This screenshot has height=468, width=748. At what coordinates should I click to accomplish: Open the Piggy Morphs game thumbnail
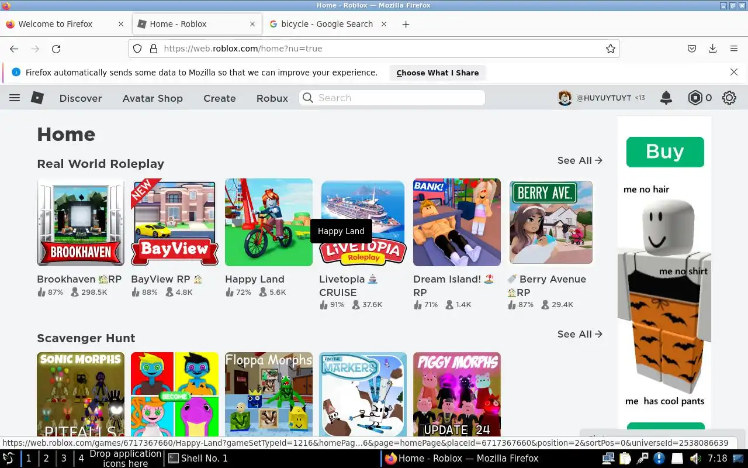457,395
